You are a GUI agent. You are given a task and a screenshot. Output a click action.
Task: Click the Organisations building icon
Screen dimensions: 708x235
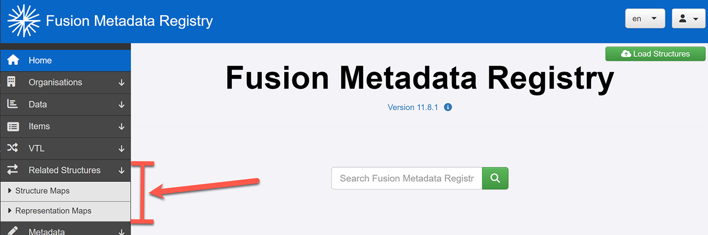12,82
